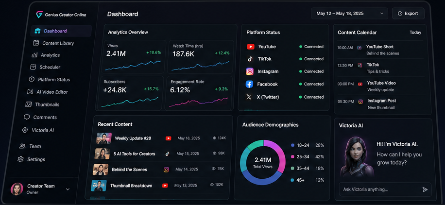
Task: Click the 45+ teal legend dot
Action: (x=292, y=180)
